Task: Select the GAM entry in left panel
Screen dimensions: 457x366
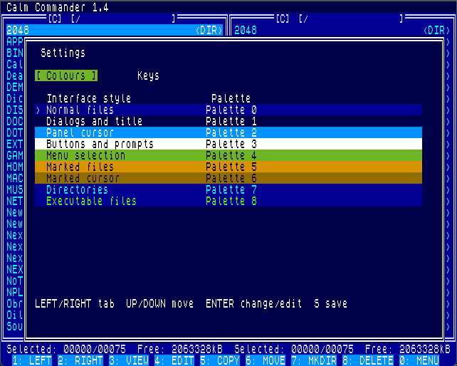Action: click(14, 155)
